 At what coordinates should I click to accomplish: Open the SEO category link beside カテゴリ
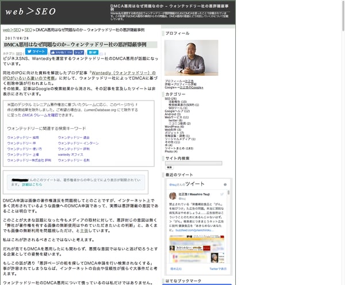click(x=19, y=53)
